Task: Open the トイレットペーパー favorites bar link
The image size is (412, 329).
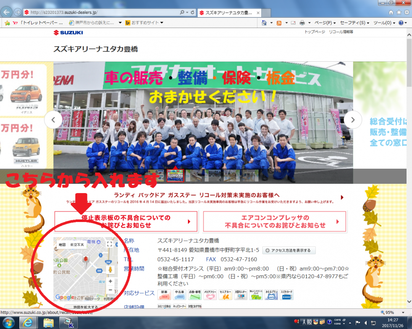Action: pos(38,23)
